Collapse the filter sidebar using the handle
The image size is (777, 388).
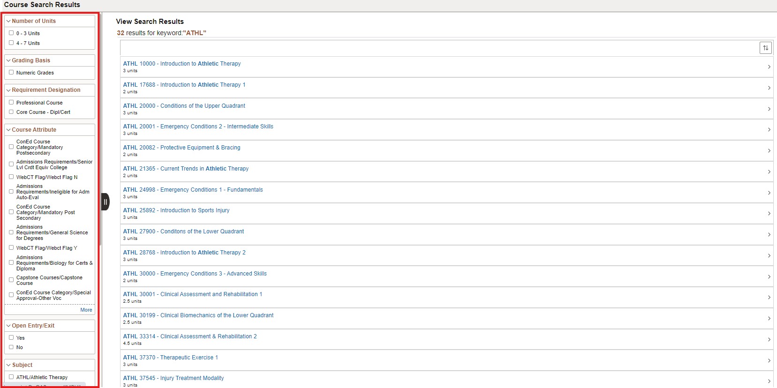coord(106,202)
